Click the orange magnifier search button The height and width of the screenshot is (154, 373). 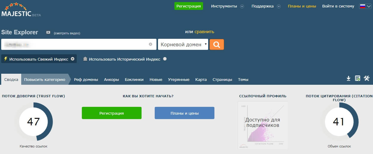pyautogui.click(x=217, y=44)
